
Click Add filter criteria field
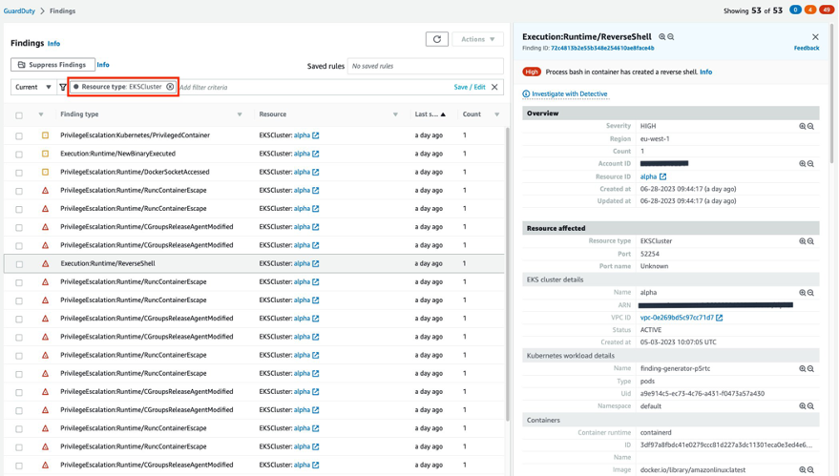point(315,87)
